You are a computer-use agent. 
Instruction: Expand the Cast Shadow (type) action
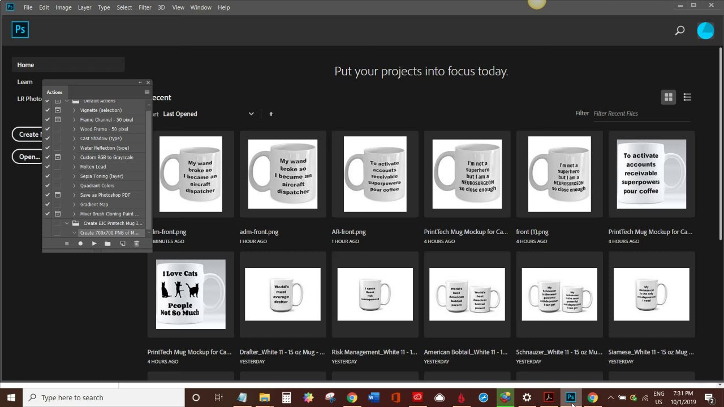74,138
